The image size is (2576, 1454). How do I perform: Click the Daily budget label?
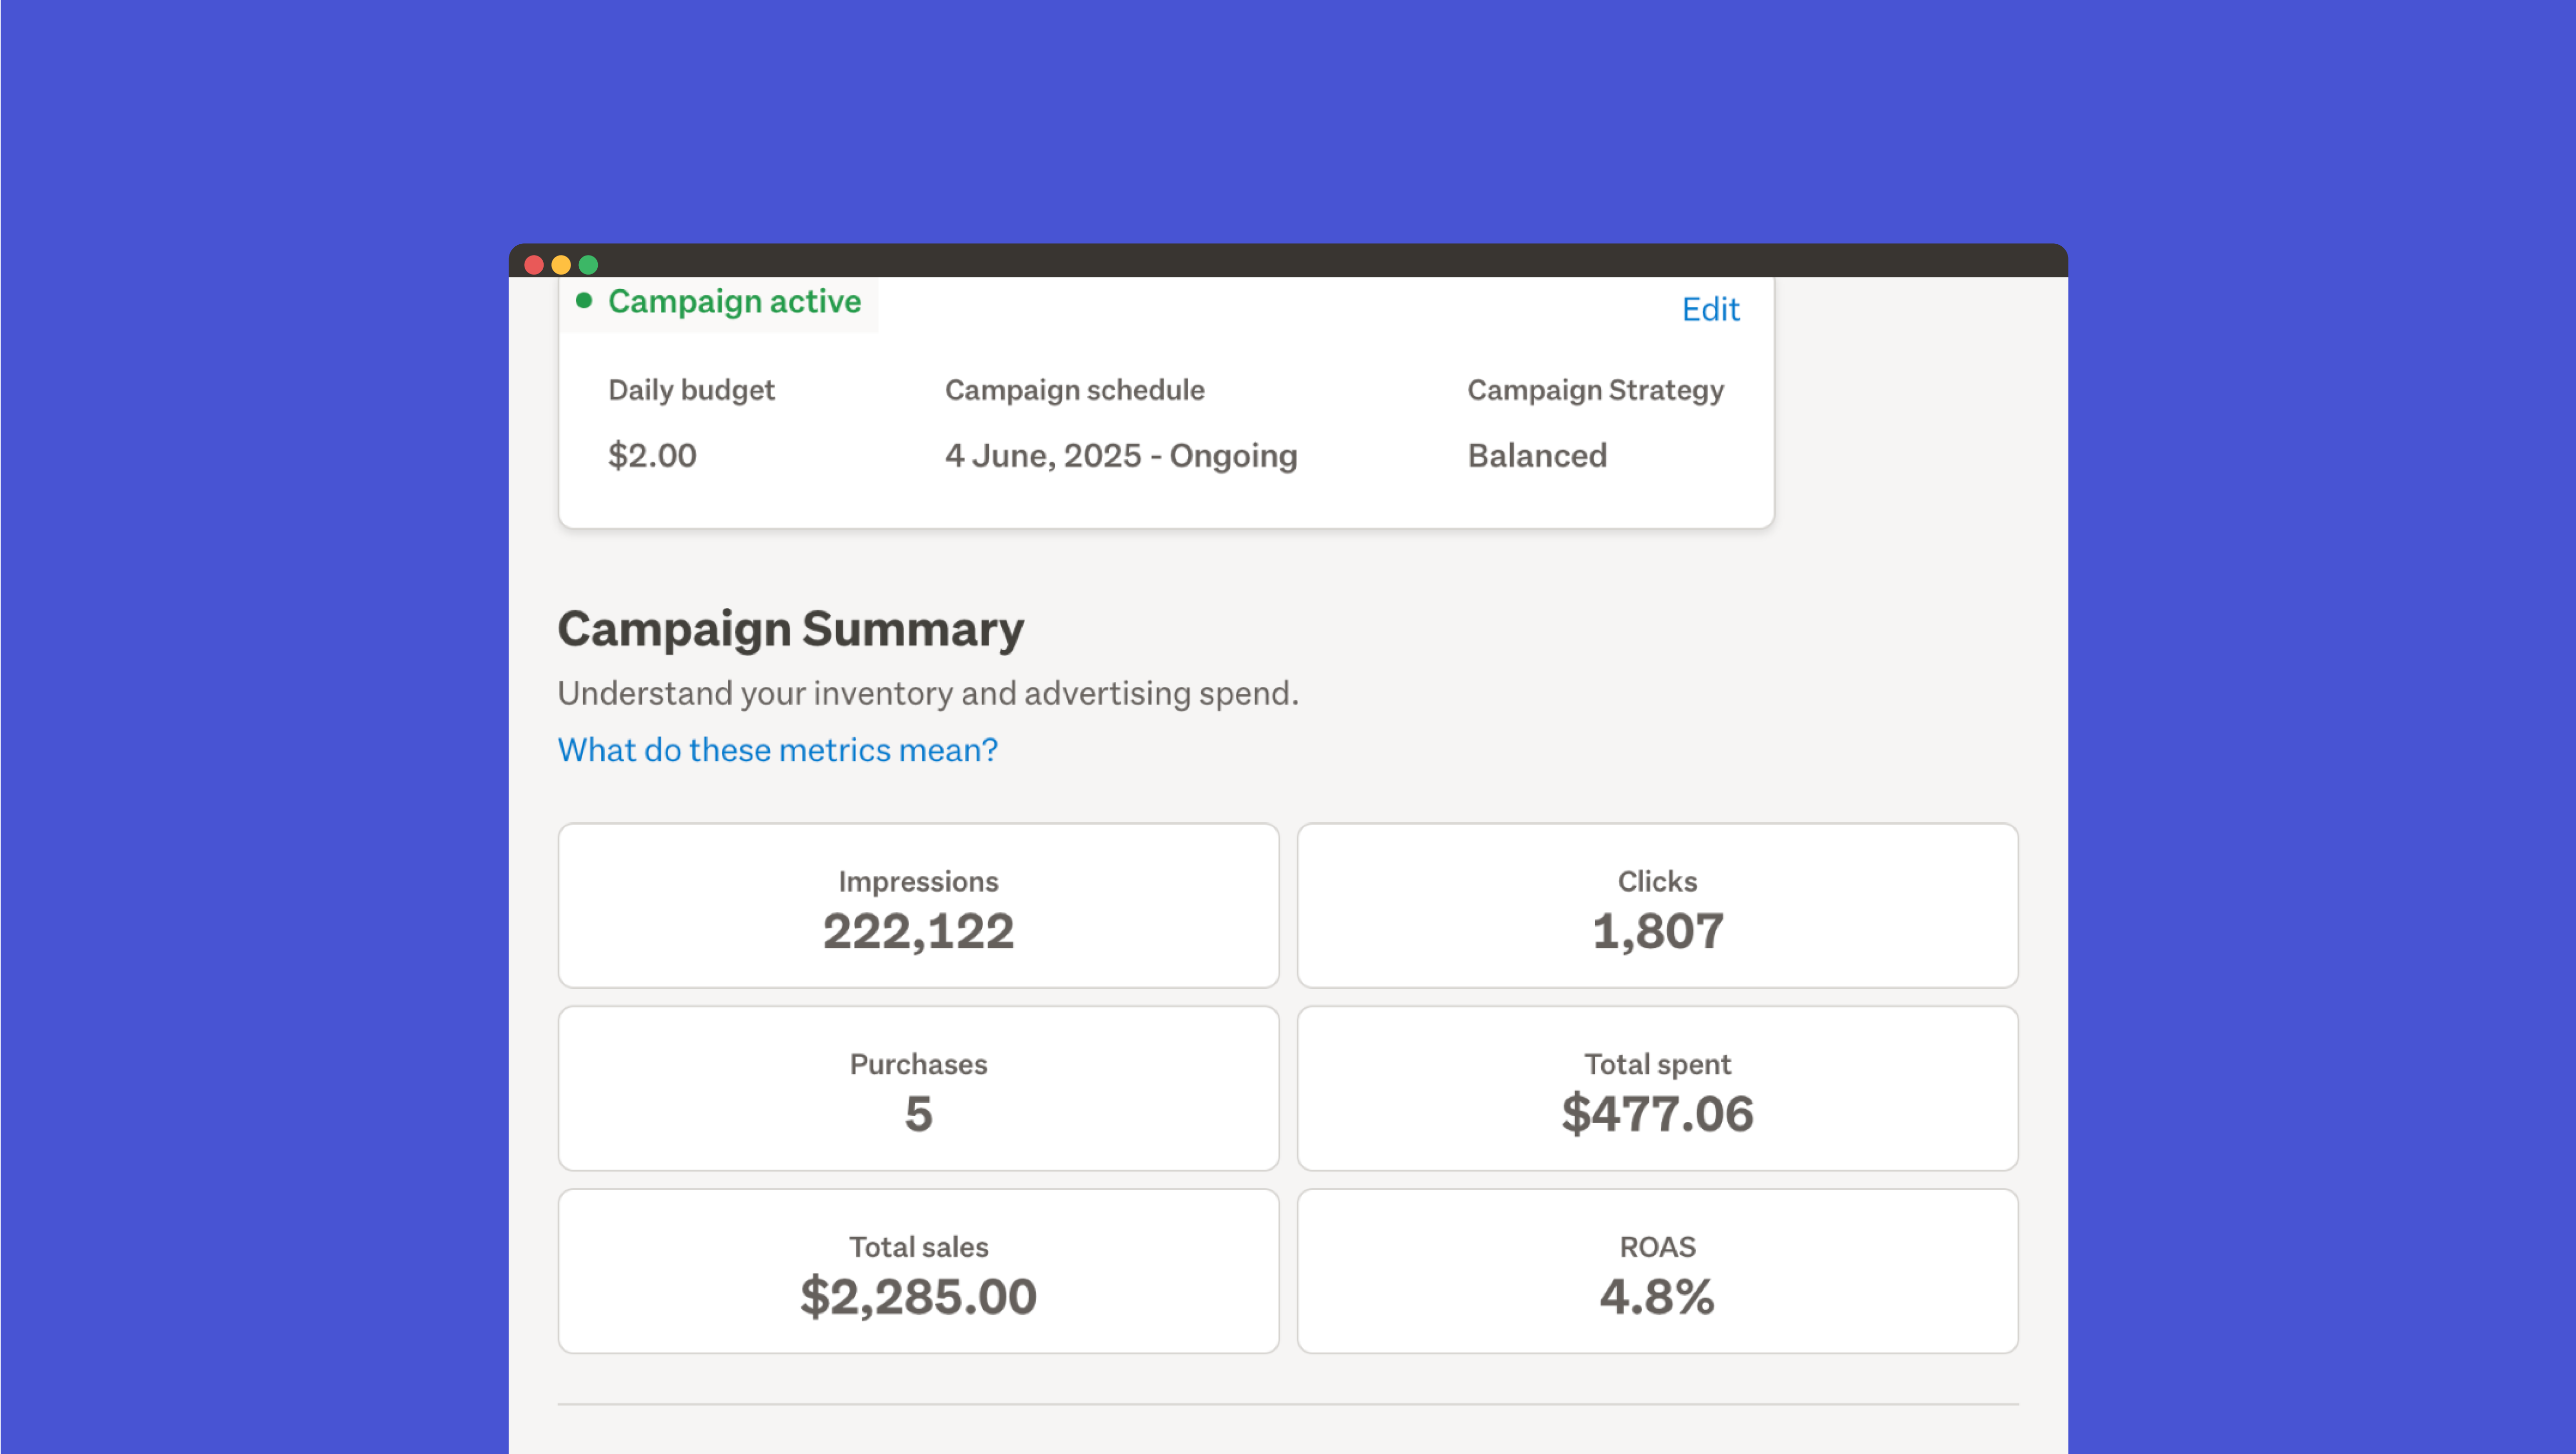pyautogui.click(x=691, y=389)
